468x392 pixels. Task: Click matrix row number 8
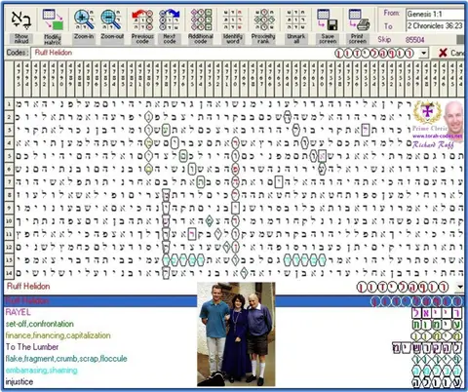pyautogui.click(x=9, y=195)
